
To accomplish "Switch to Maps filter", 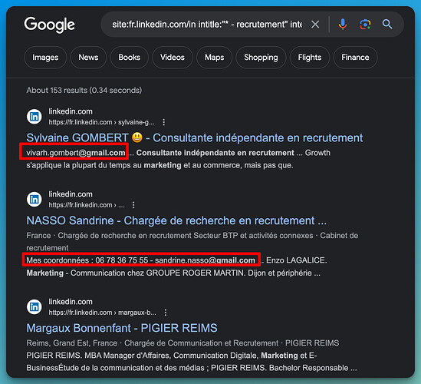I will tap(214, 58).
